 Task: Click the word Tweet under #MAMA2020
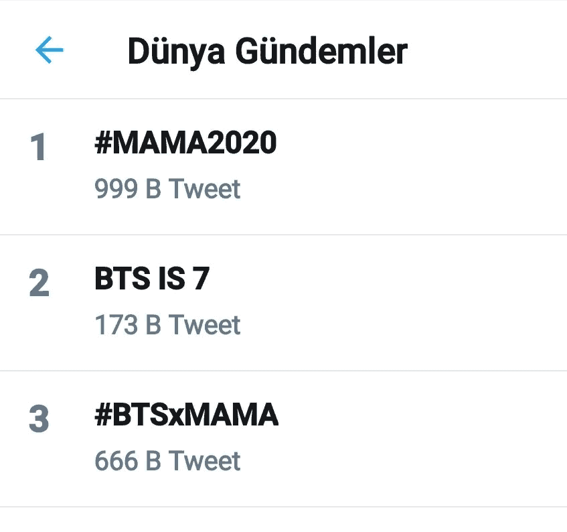tap(204, 189)
